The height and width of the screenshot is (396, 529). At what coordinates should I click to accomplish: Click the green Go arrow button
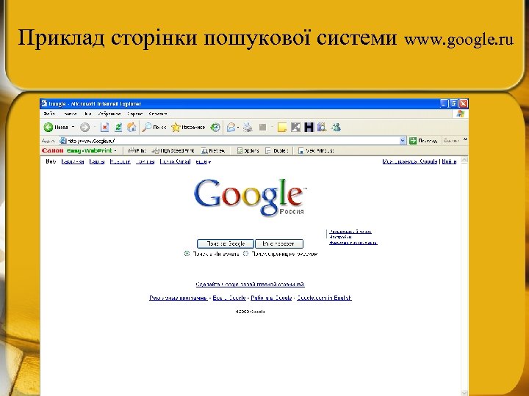point(413,141)
